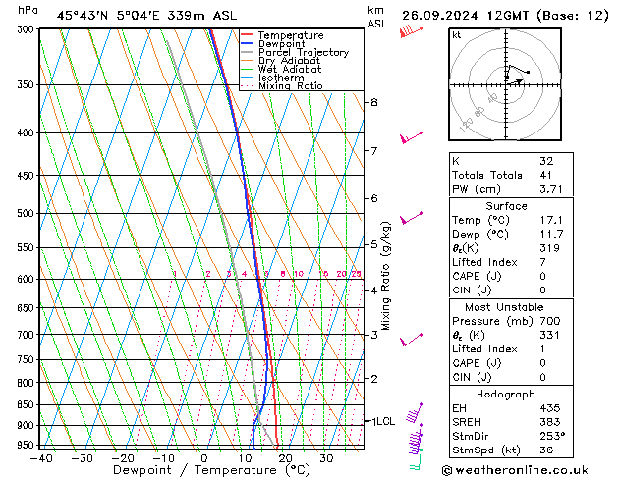Click the km ASL axis heading
618x477 pixels.
377,17
